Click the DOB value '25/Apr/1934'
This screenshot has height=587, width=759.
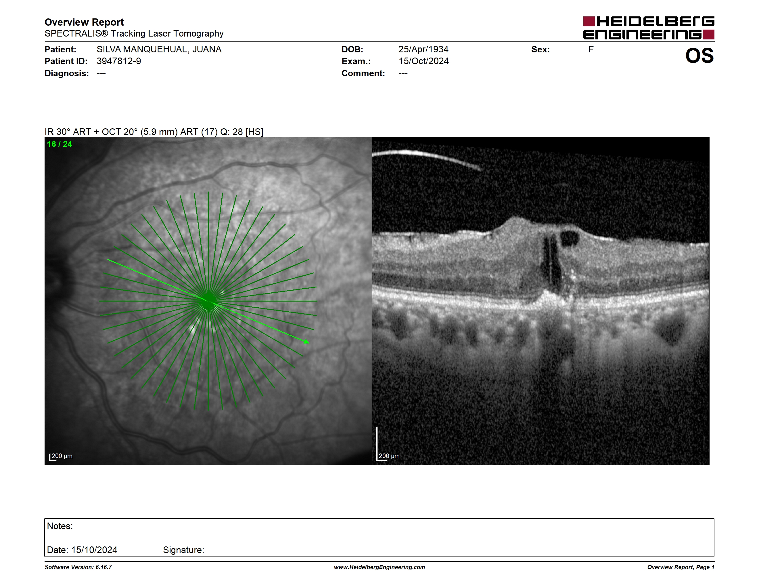click(423, 49)
